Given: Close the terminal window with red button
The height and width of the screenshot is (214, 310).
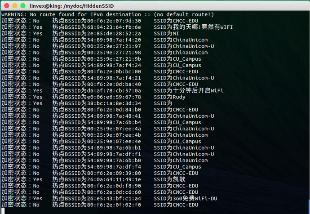Looking at the screenshot, I should [7, 6].
